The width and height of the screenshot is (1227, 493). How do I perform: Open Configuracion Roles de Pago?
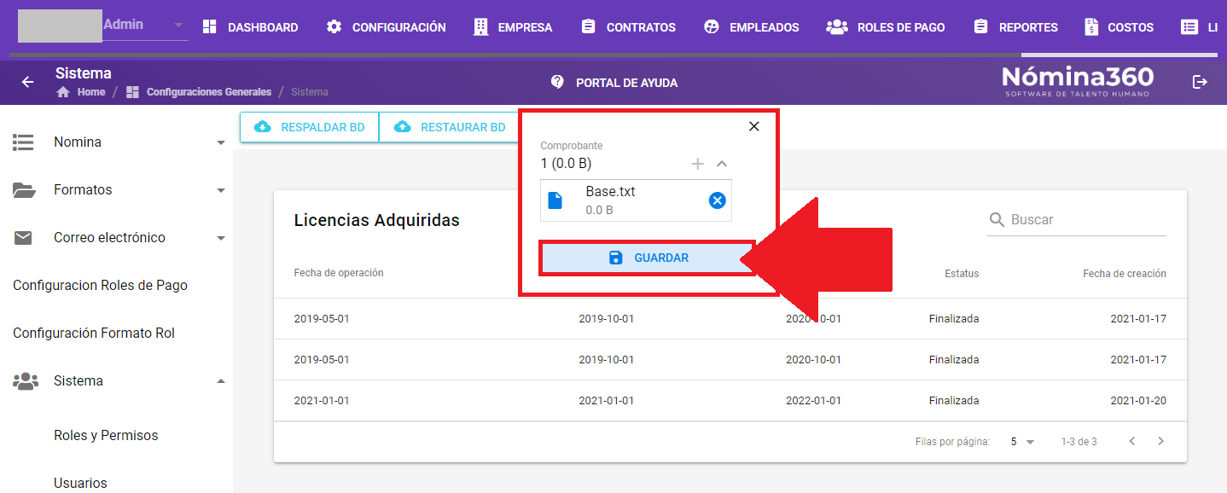point(100,286)
